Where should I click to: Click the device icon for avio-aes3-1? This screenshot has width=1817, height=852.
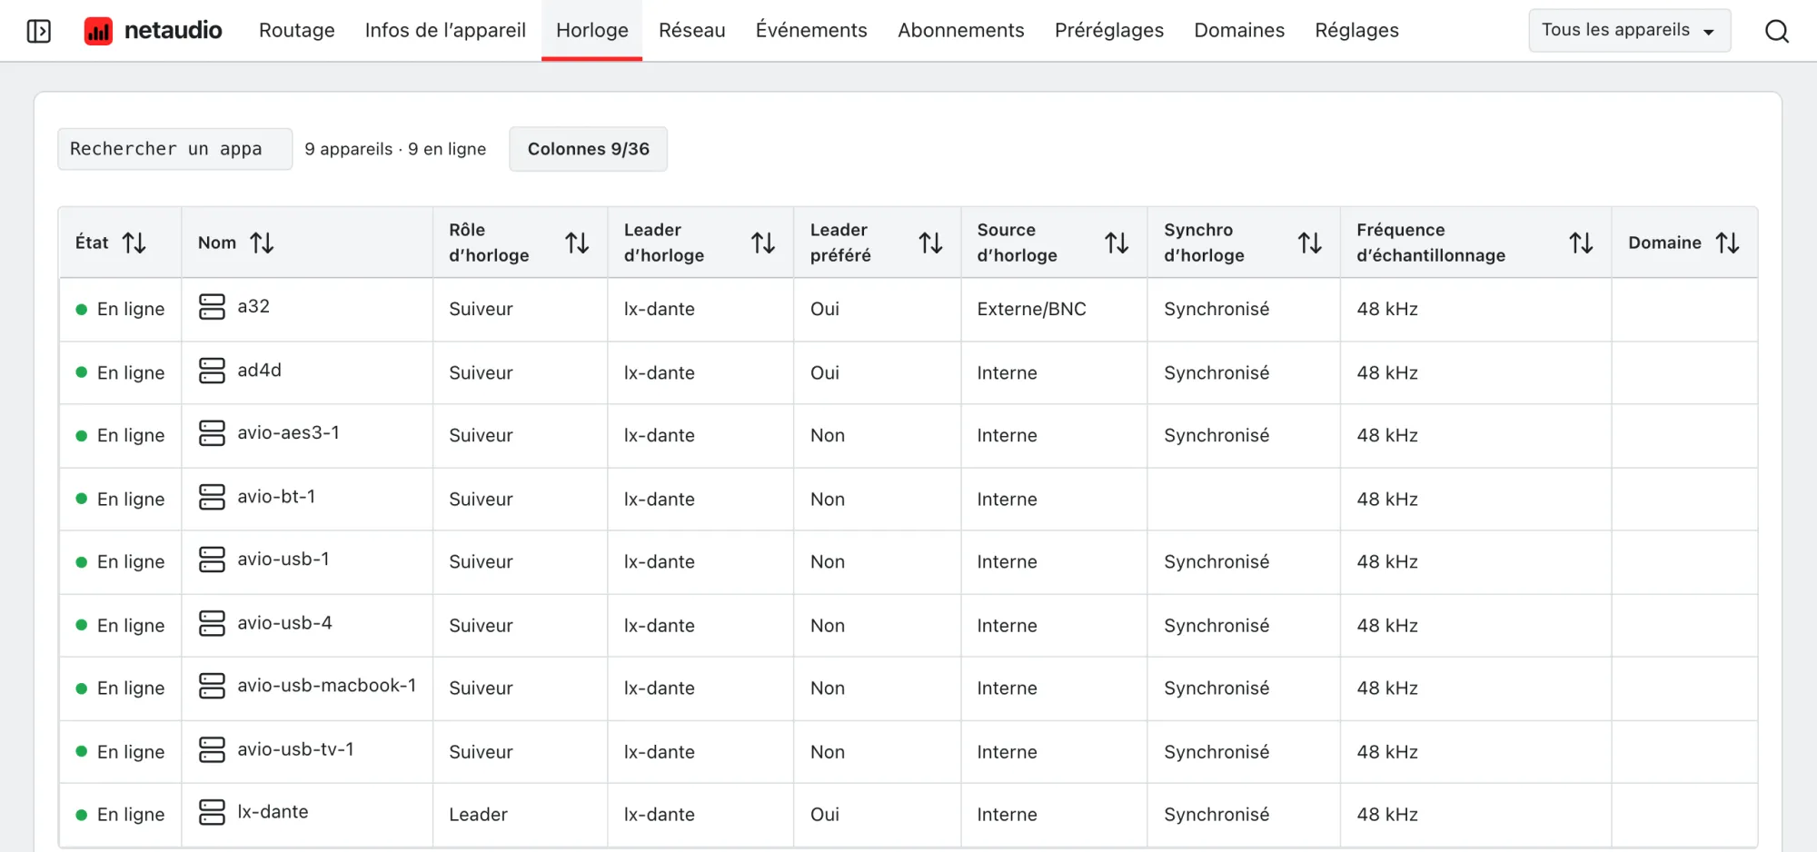coord(212,433)
